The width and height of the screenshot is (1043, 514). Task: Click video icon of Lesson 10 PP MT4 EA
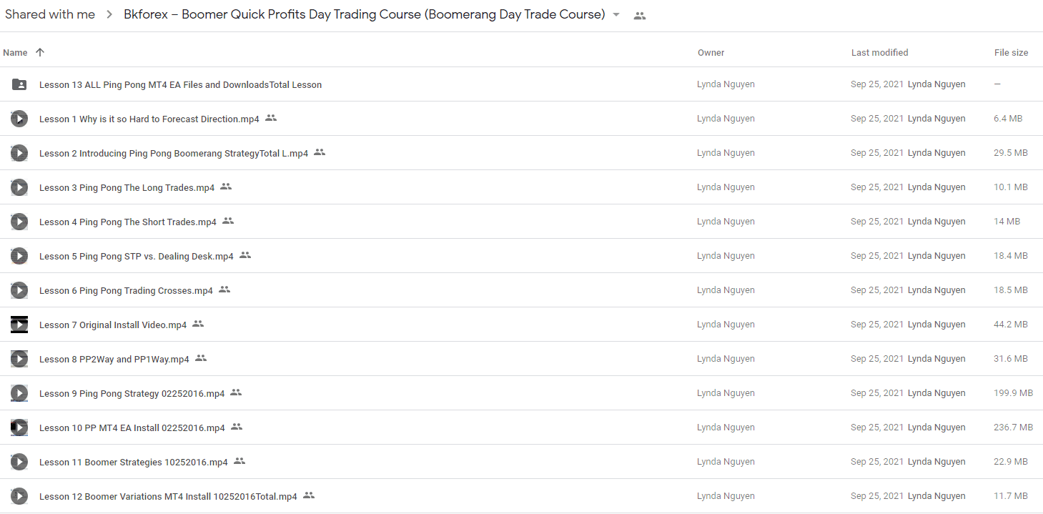[x=19, y=427]
